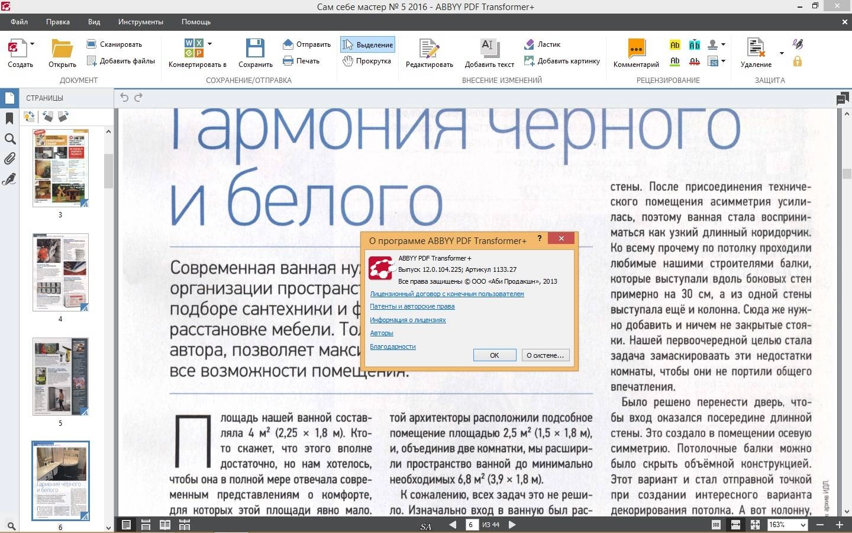Image resolution: width=852 pixels, height=533 pixels.
Task: Insert image with Добавить картинку
Action: 562,60
